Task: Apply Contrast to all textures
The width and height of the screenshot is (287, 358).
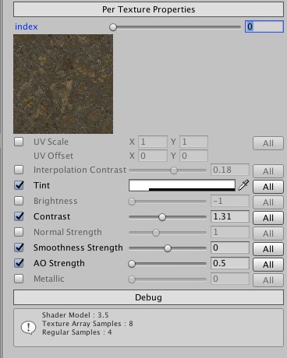Action: 268,218
